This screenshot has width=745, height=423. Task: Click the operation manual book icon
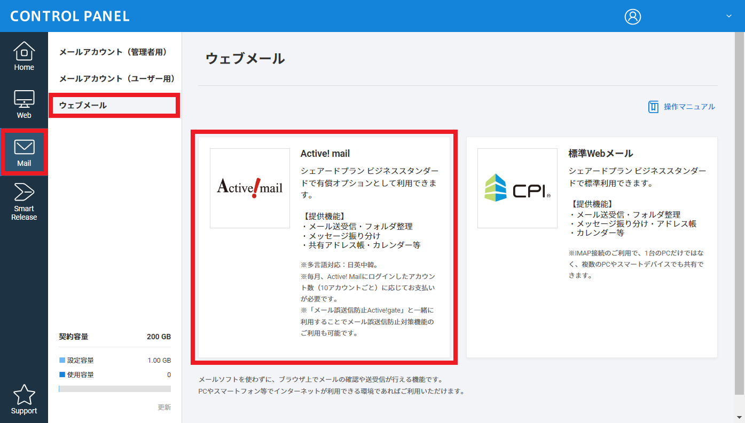coord(653,107)
